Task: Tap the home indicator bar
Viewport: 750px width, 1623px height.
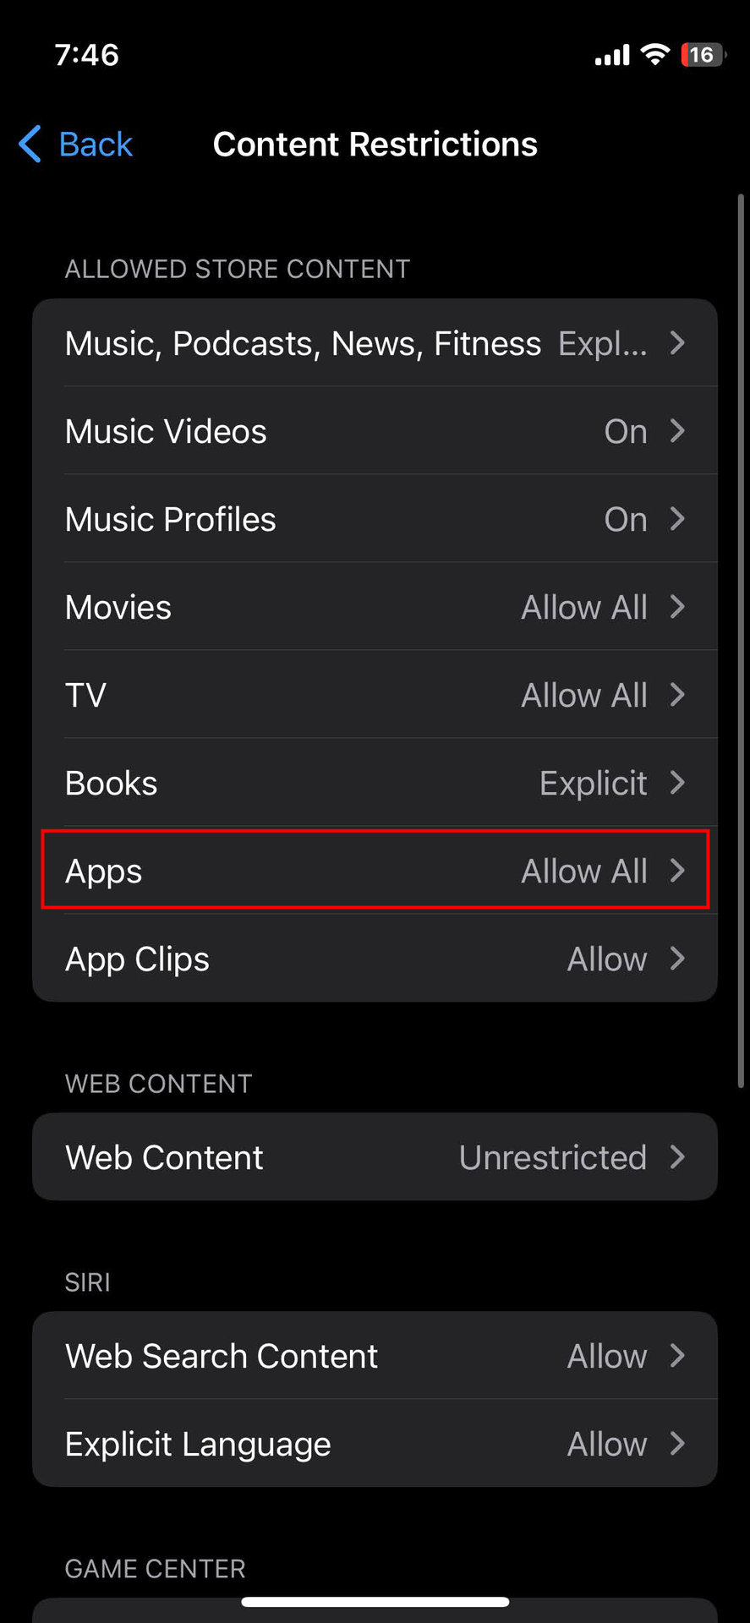Action: 375,1602
